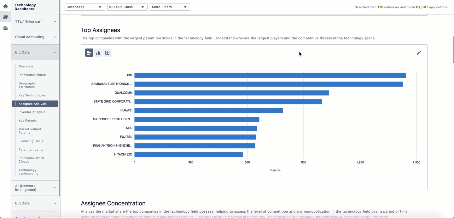Switch to table grid view

point(108,53)
